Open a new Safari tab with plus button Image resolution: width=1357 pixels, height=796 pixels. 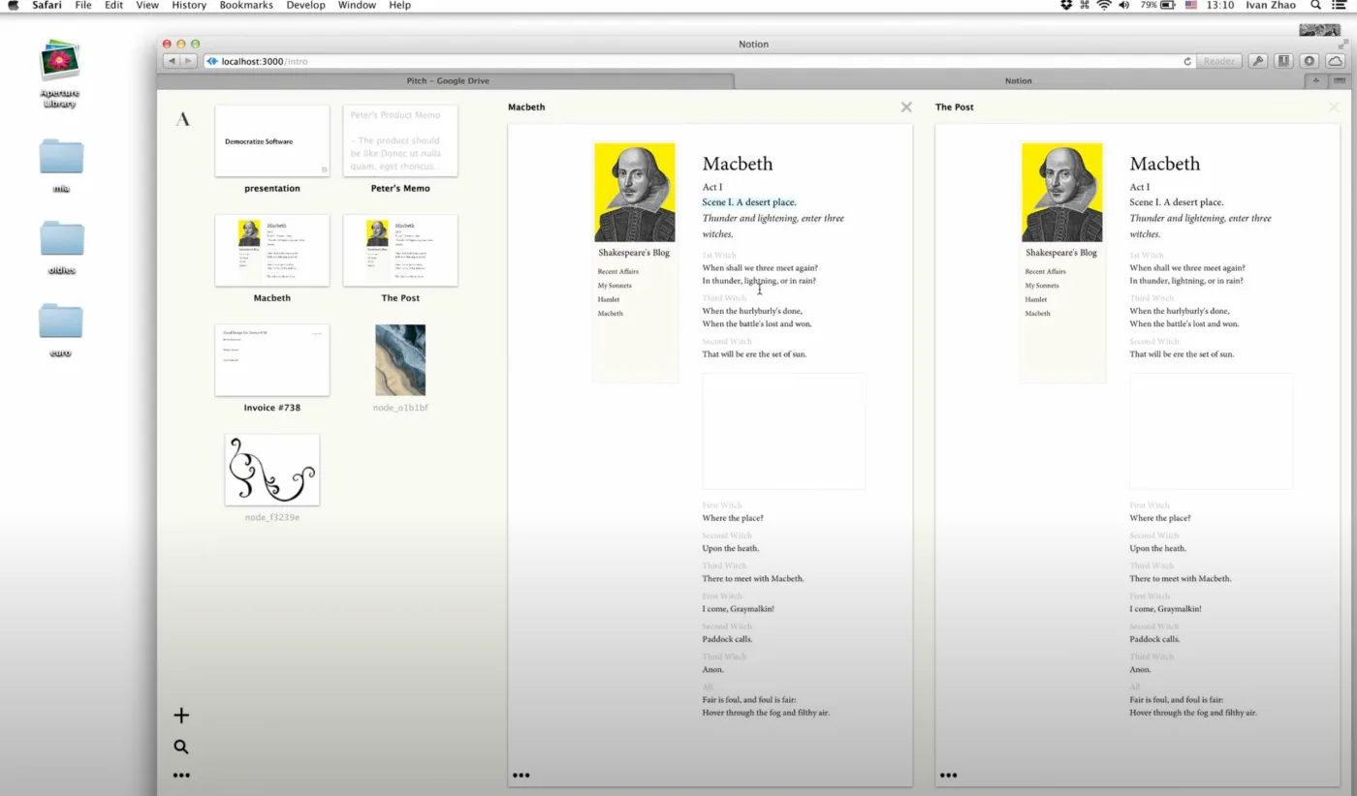pos(1315,81)
